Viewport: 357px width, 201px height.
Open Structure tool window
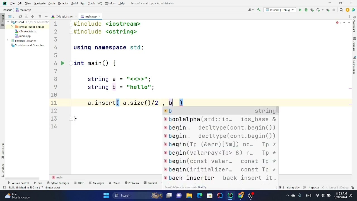pyautogui.click(x=3, y=170)
